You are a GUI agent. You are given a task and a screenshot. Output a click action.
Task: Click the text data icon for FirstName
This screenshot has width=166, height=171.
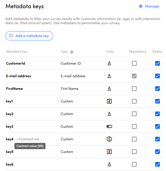coord(109,89)
